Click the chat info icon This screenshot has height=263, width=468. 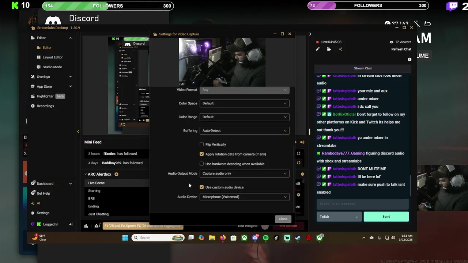pyautogui.click(x=409, y=60)
